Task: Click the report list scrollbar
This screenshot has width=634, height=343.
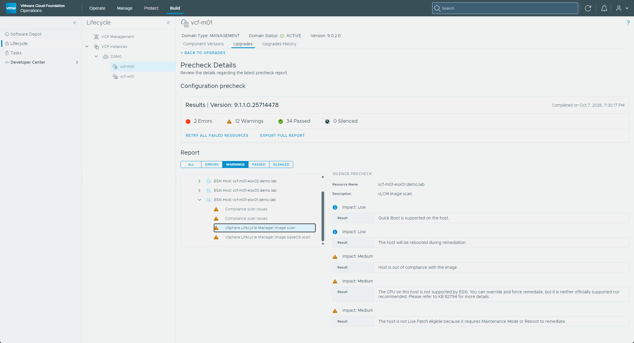Action: pyautogui.click(x=323, y=216)
